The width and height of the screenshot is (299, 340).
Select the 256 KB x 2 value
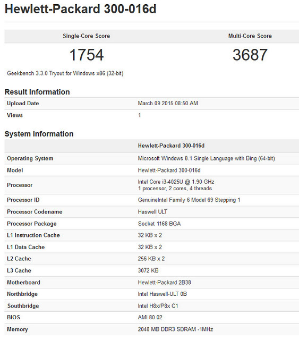151,259
